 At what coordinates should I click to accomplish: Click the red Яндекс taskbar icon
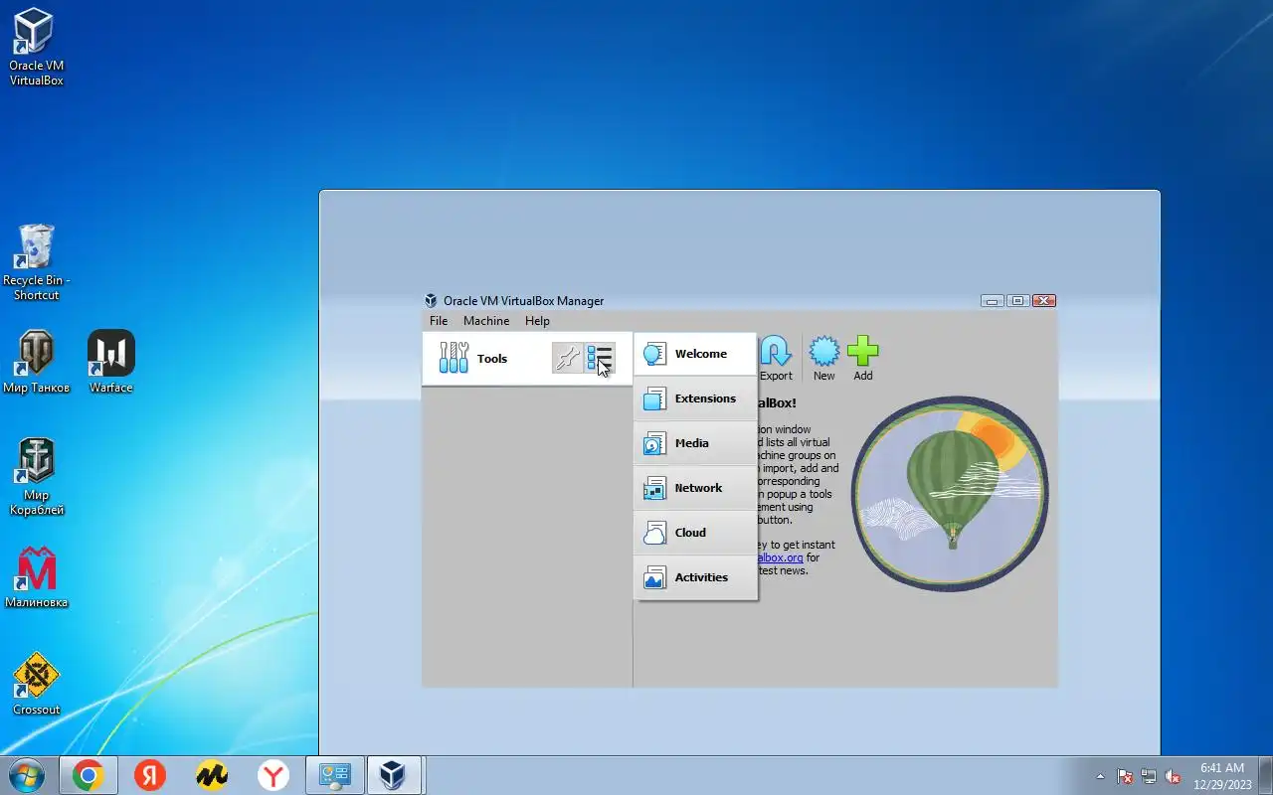[x=150, y=775]
